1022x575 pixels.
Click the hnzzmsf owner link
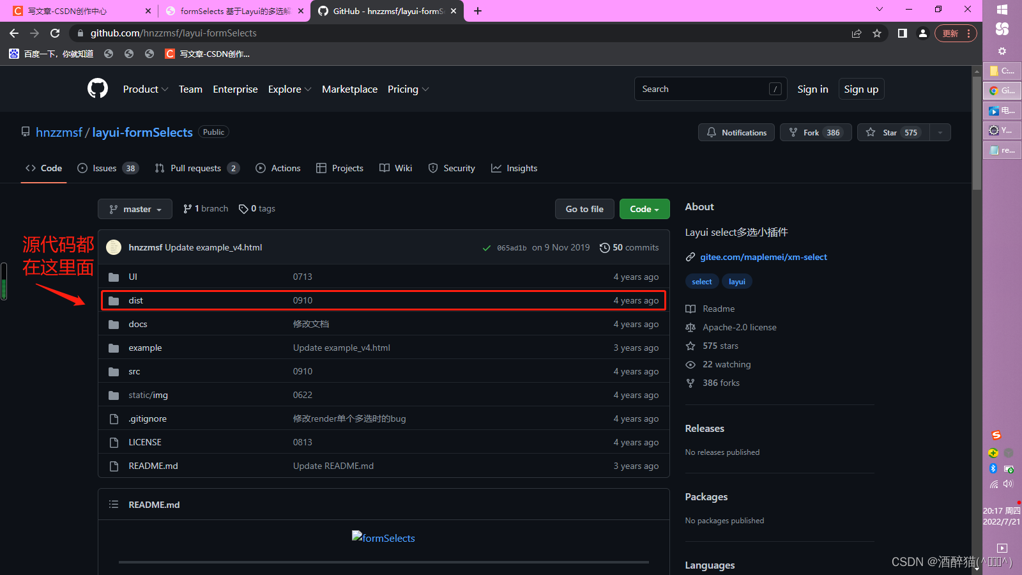click(59, 132)
